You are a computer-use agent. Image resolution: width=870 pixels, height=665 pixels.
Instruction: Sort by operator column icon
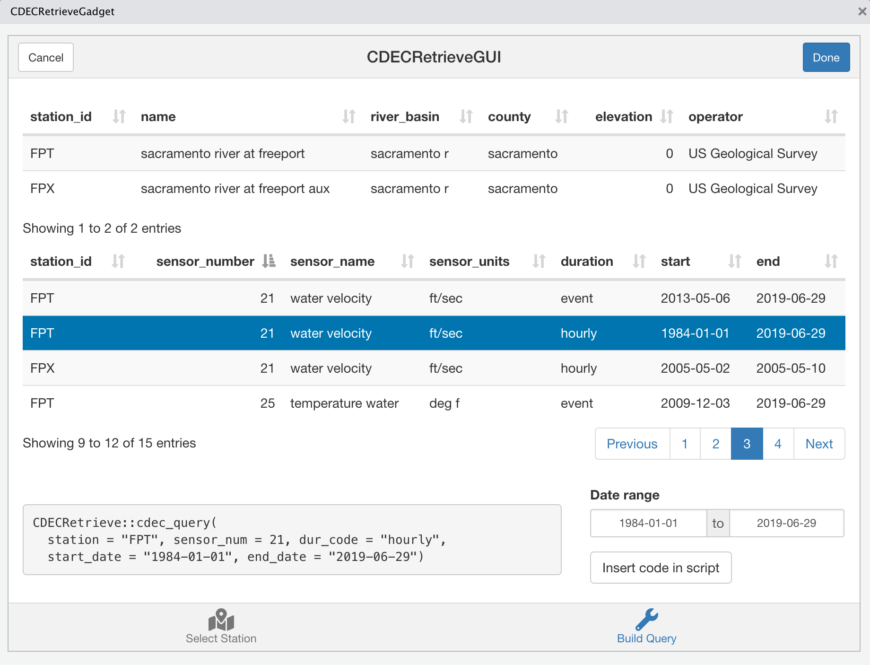click(831, 116)
